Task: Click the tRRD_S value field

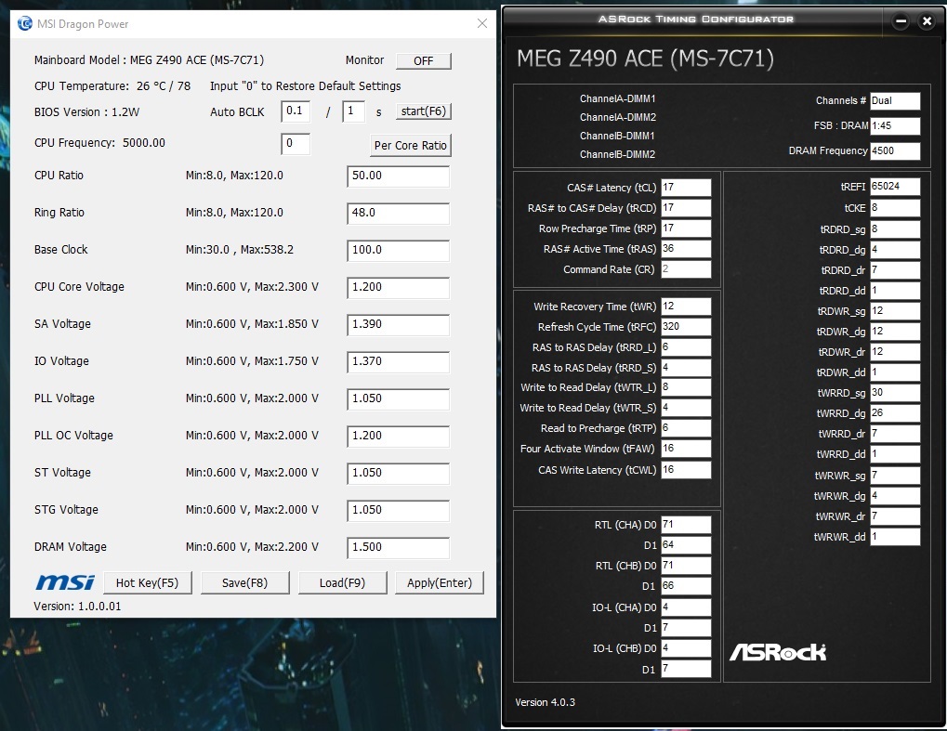Action: 686,368
